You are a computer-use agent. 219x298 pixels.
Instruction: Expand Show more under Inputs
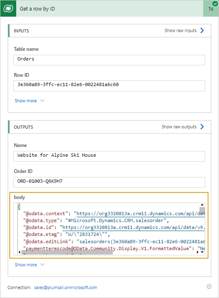(x=30, y=101)
